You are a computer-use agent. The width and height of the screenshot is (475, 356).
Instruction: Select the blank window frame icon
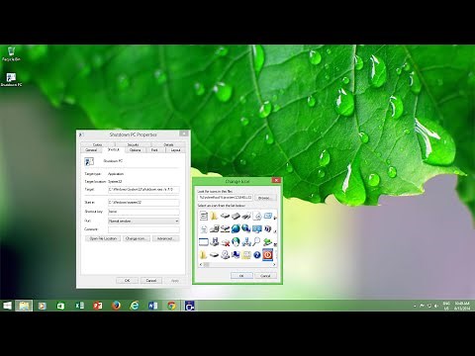click(204, 242)
